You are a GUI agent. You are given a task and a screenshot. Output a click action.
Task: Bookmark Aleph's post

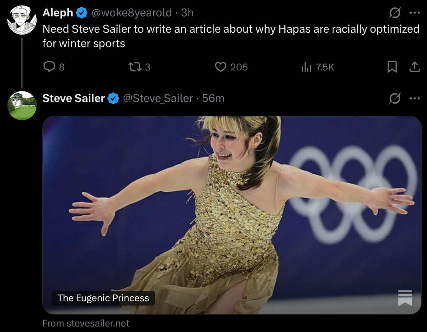pos(392,67)
